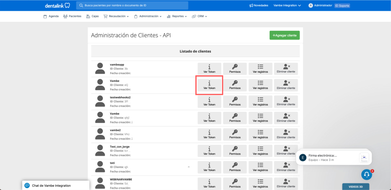Screen dimensions: 391x190
Task: Open Ver registros for the testwebhooks2 client
Action: tap(260, 101)
